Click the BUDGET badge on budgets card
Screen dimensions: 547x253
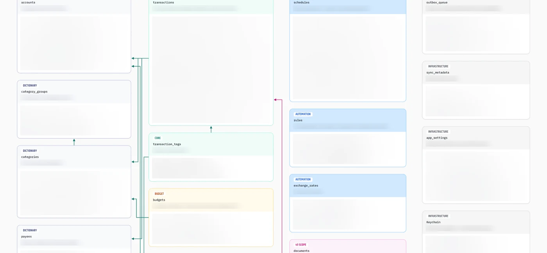coord(159,194)
